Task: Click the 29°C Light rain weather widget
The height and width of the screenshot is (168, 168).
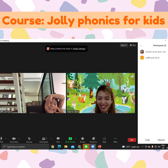Action: click(x=131, y=147)
